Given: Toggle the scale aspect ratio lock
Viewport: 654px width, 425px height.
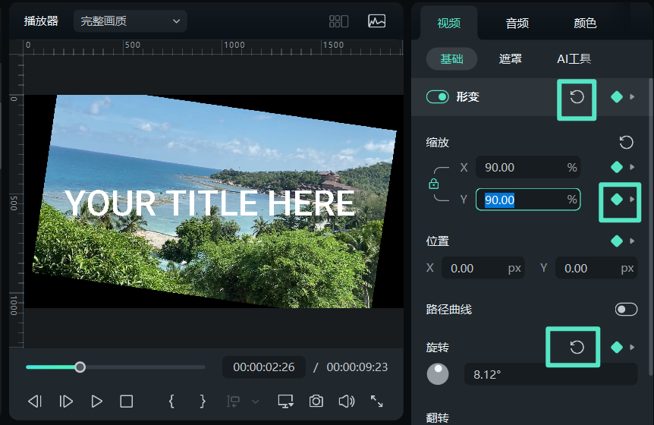Looking at the screenshot, I should pyautogui.click(x=434, y=184).
